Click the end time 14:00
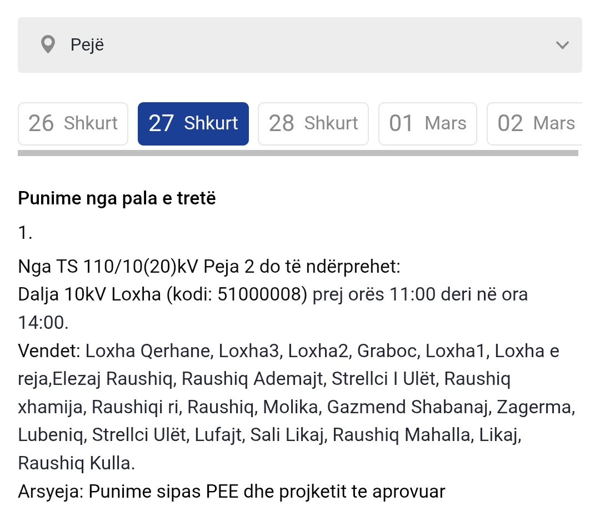Screen dimensions: 600x521 tap(43, 323)
